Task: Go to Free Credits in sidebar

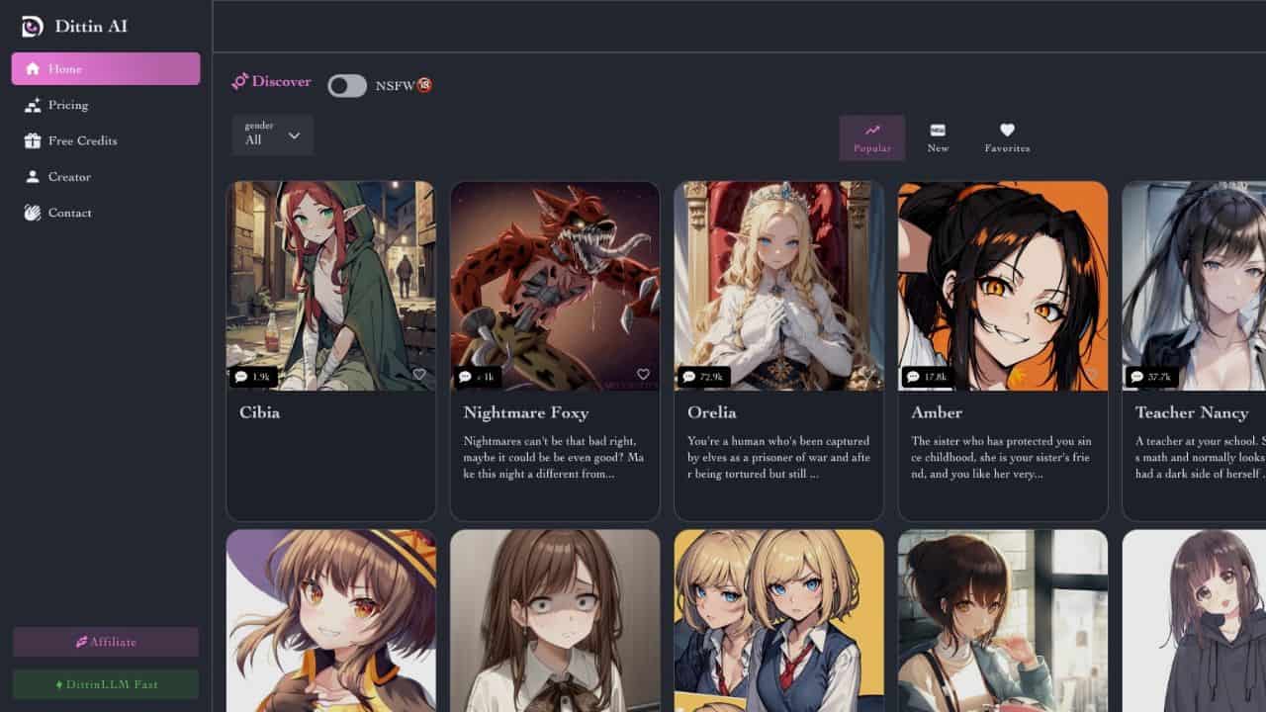Action: (106, 140)
